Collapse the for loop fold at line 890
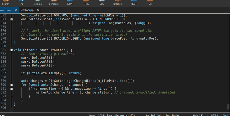 (x=11, y=85)
